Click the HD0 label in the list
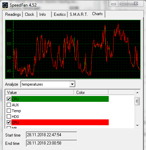Screen dimensions: 146x150 pyautogui.click(x=15, y=117)
